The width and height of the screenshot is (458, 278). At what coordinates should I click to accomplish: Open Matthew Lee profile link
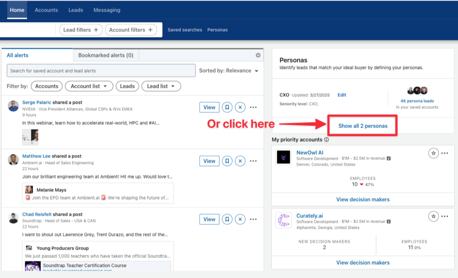coord(36,156)
